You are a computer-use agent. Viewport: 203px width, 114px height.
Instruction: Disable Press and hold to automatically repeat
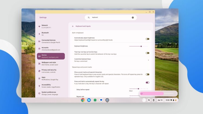pyautogui.click(x=147, y=83)
